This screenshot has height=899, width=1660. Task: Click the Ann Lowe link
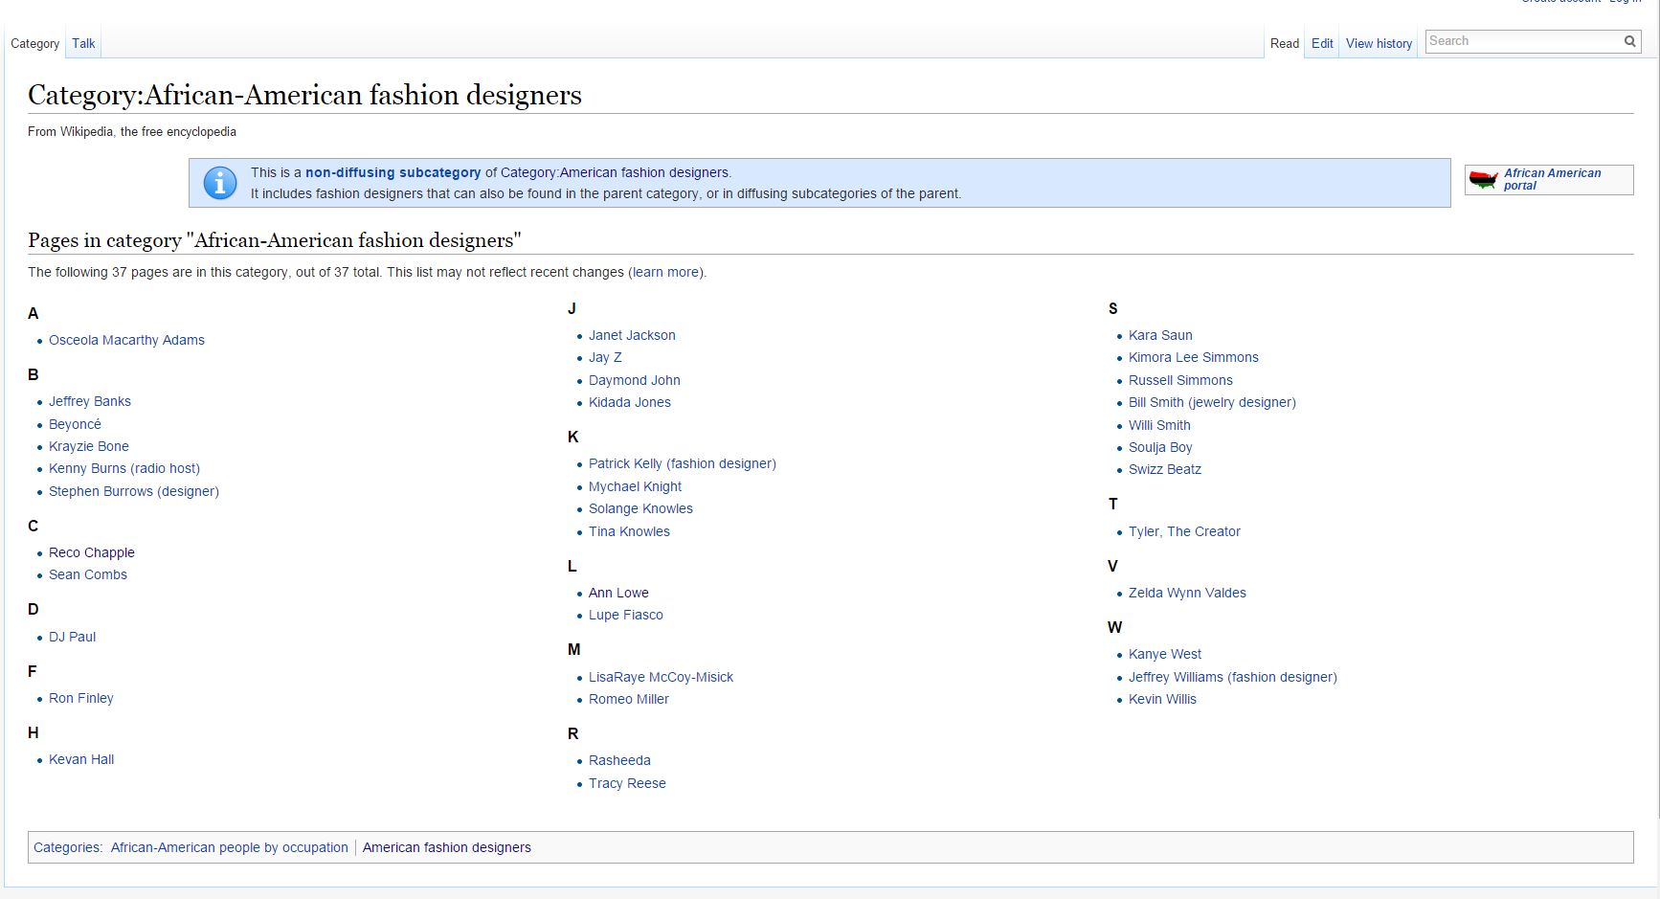(618, 593)
